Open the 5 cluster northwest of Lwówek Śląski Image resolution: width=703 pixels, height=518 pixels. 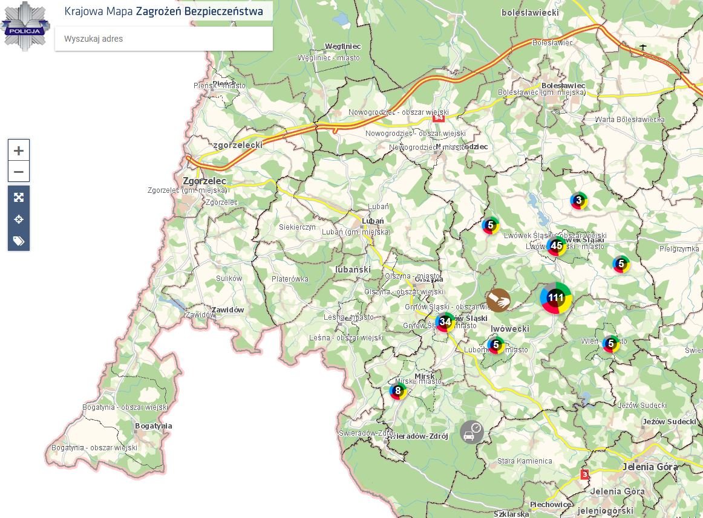(x=491, y=225)
